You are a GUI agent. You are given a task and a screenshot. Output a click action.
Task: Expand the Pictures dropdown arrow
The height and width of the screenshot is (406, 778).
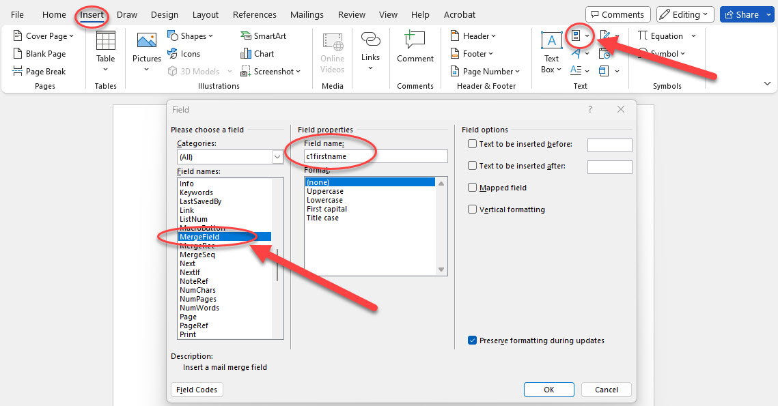pos(147,70)
